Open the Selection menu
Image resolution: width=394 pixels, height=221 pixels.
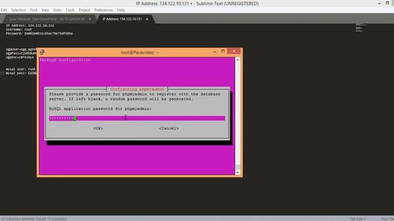(18, 10)
